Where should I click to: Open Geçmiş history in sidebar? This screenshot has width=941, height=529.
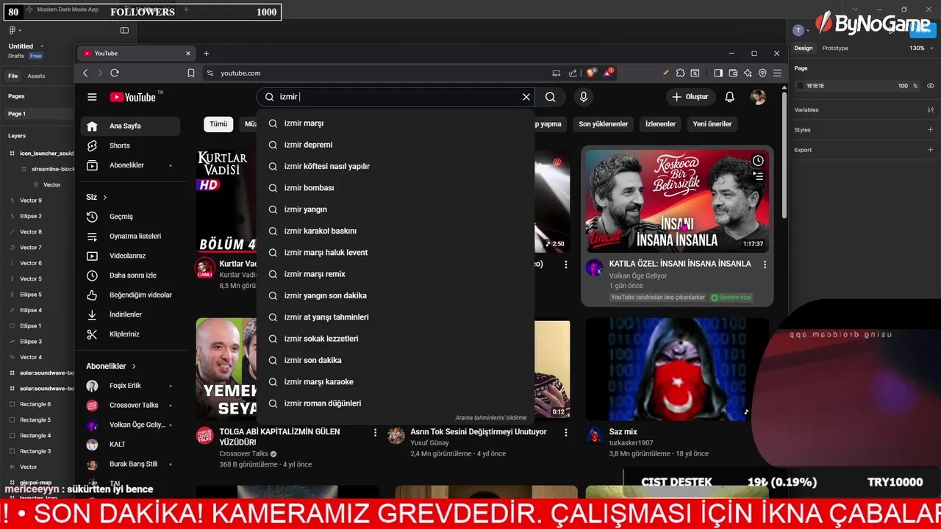[x=129, y=217]
